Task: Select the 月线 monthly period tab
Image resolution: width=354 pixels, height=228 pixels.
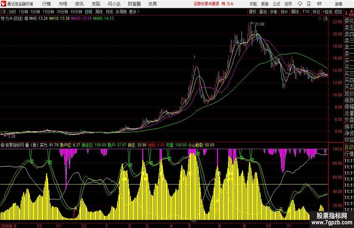Action: [109, 12]
